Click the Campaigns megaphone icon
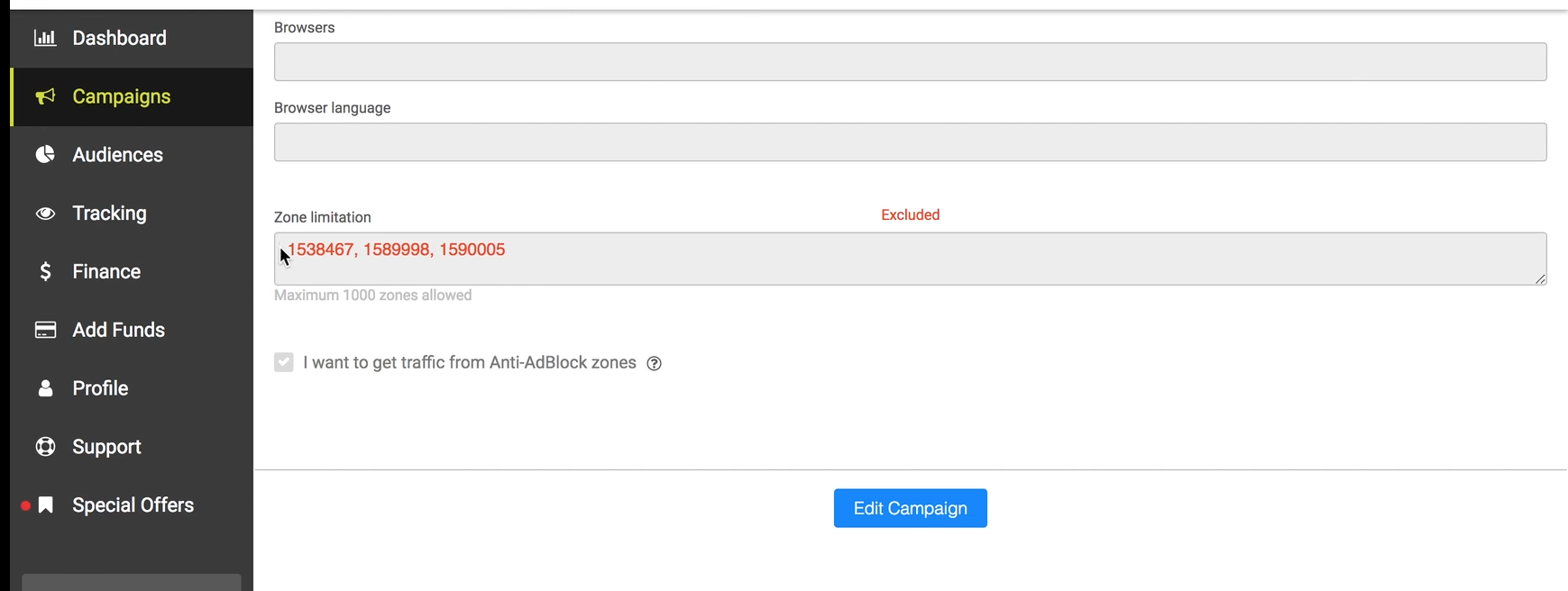The height and width of the screenshot is (591, 1568). [x=45, y=96]
